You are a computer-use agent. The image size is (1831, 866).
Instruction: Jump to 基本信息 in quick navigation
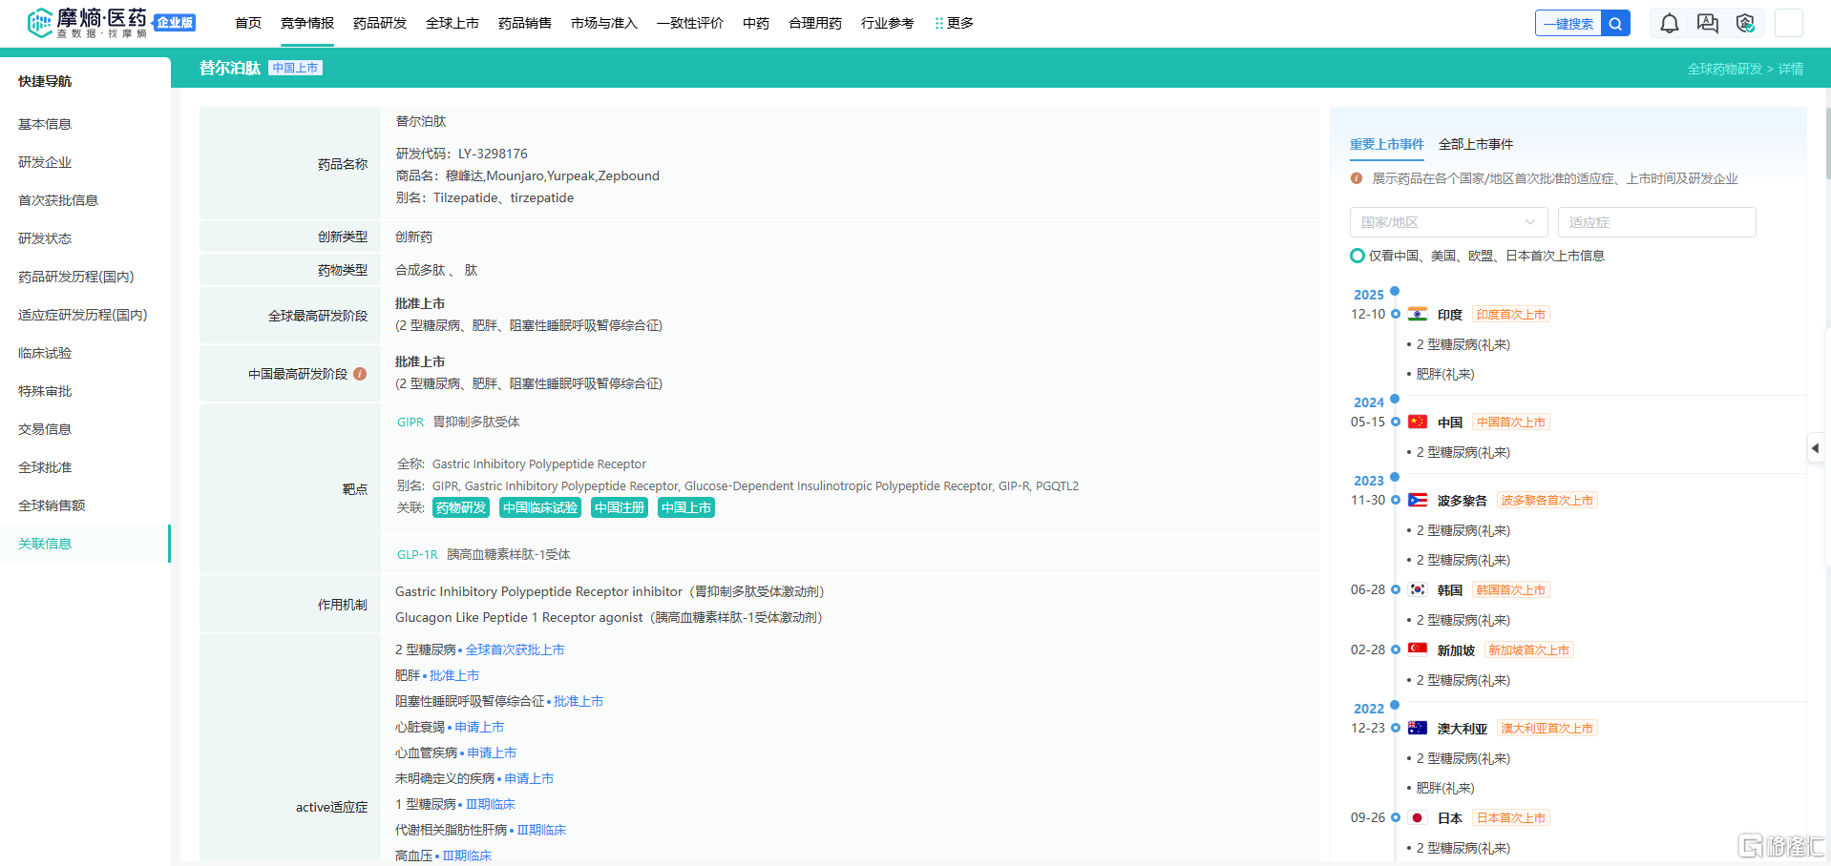[45, 124]
